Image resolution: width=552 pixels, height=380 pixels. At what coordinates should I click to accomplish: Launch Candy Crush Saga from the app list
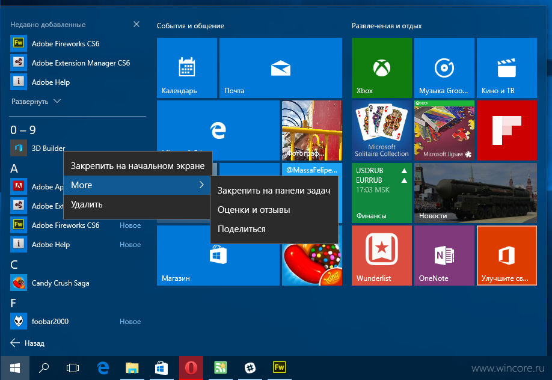[76, 283]
